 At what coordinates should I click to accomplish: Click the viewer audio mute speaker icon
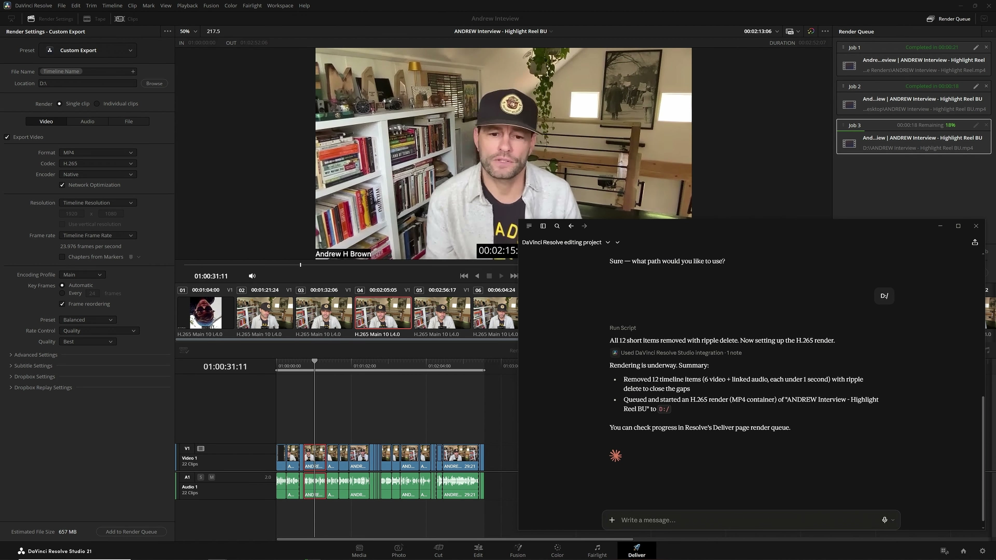click(252, 276)
